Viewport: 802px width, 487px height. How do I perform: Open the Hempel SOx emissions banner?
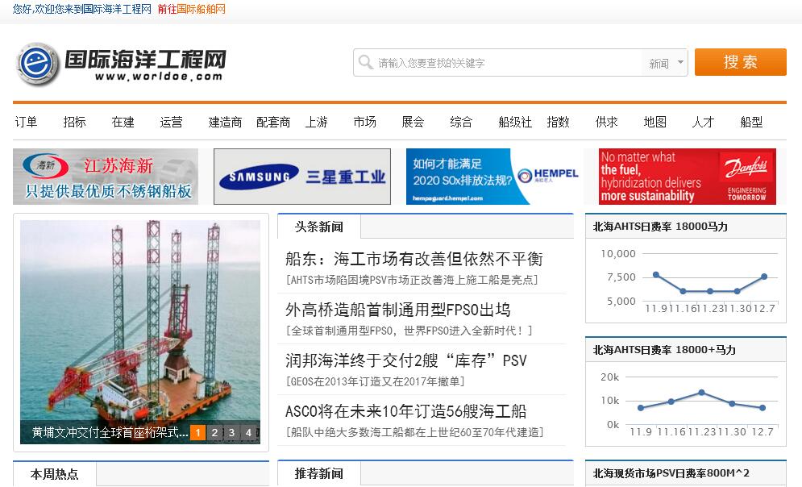492,177
